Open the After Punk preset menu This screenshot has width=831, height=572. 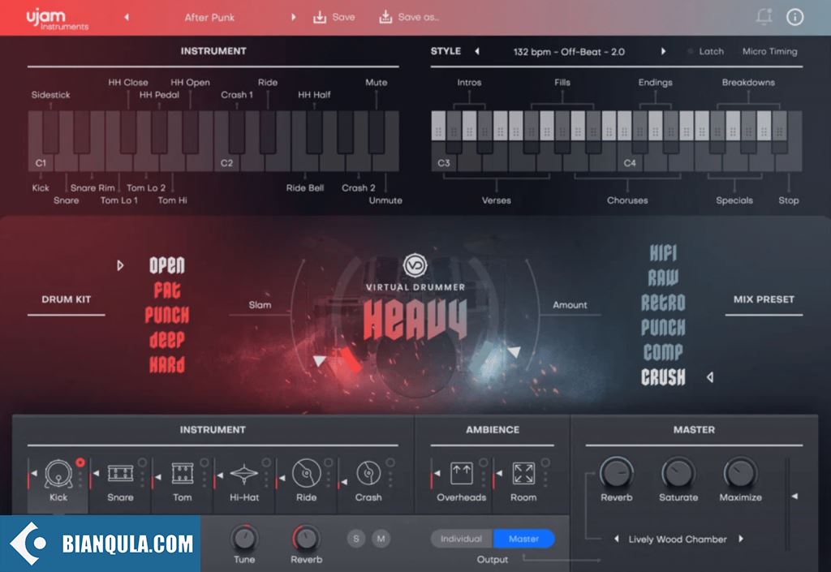(x=209, y=18)
